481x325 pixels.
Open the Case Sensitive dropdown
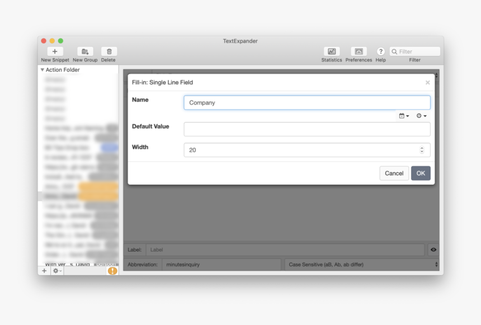(362, 264)
